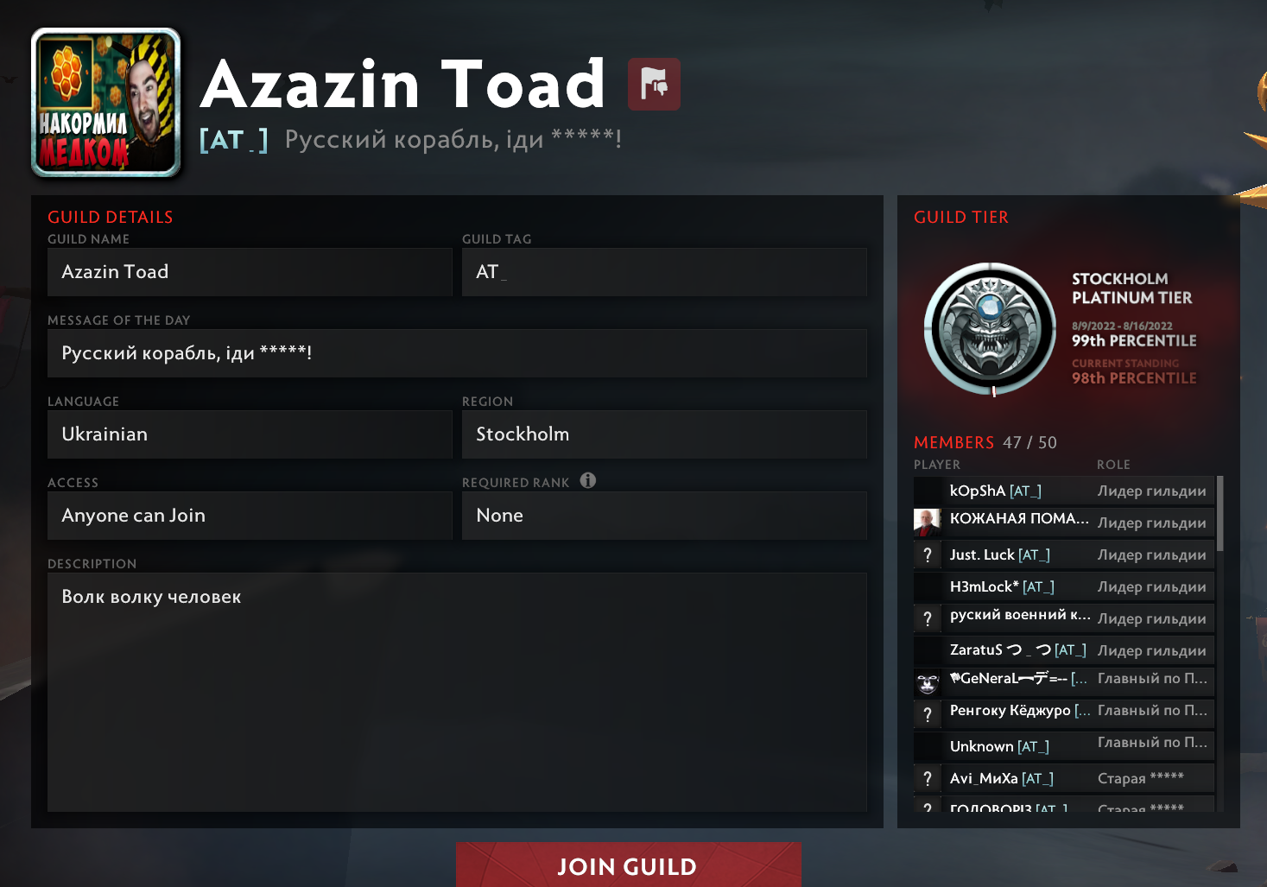The height and width of the screenshot is (887, 1267).
Task: Click the members list scrollbar
Action: (1220, 513)
